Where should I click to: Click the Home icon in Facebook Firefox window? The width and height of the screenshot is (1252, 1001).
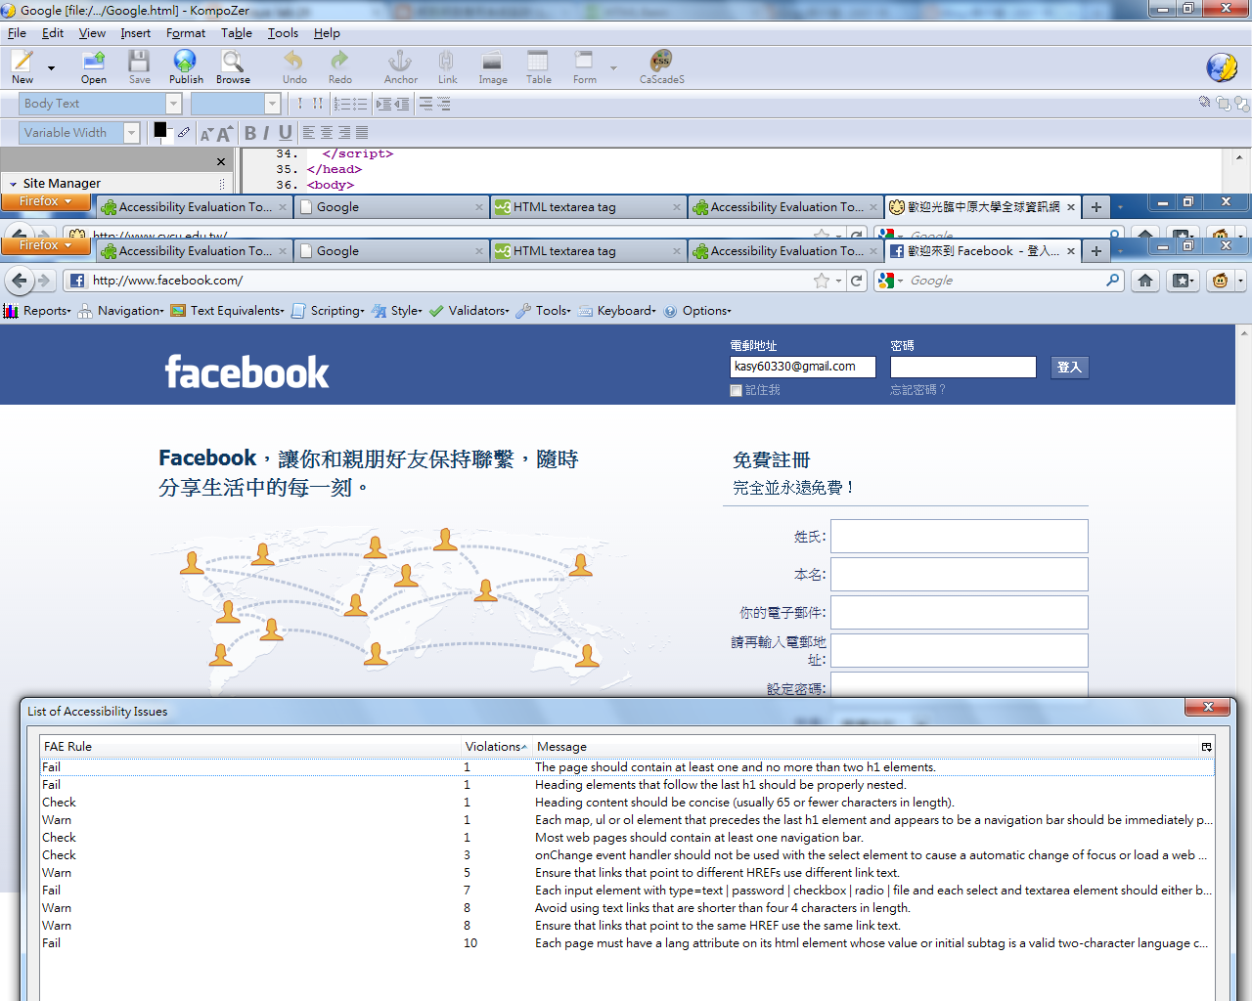click(1145, 281)
